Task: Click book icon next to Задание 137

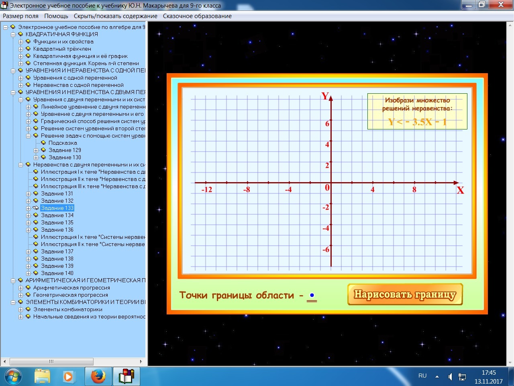Action: (36, 251)
